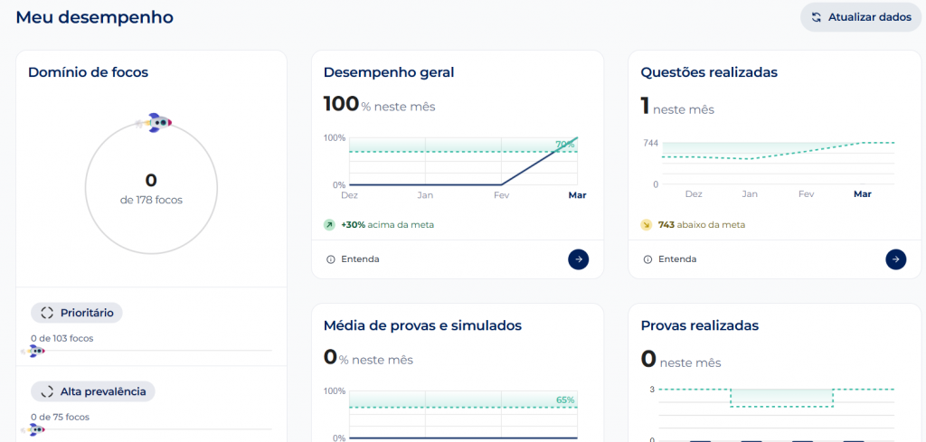Click the 70% goal label in Desempenho geral chart
The height and width of the screenshot is (442, 926).
[x=565, y=145]
